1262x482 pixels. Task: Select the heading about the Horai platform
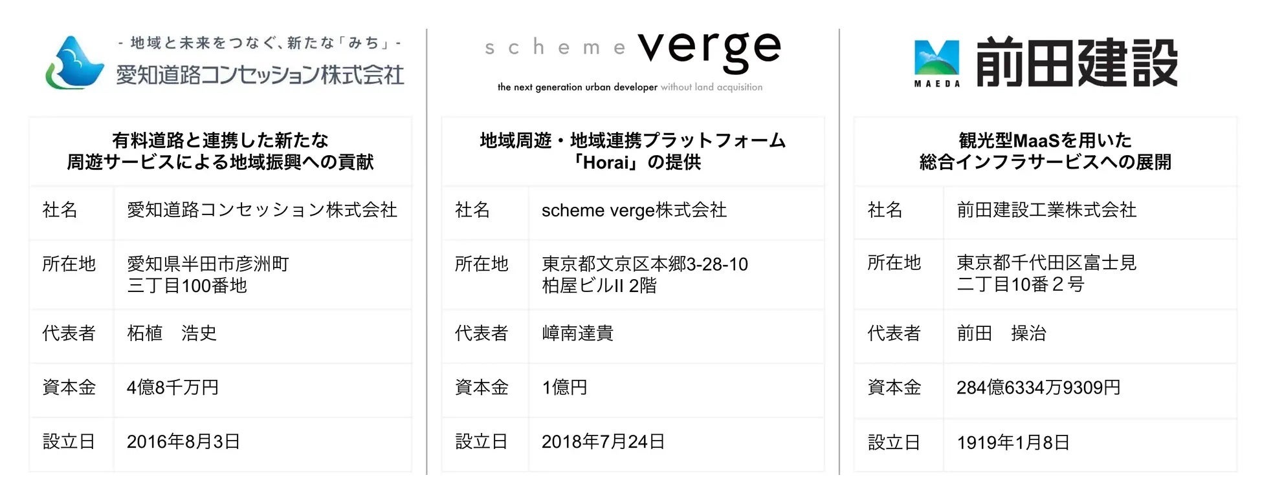632,151
